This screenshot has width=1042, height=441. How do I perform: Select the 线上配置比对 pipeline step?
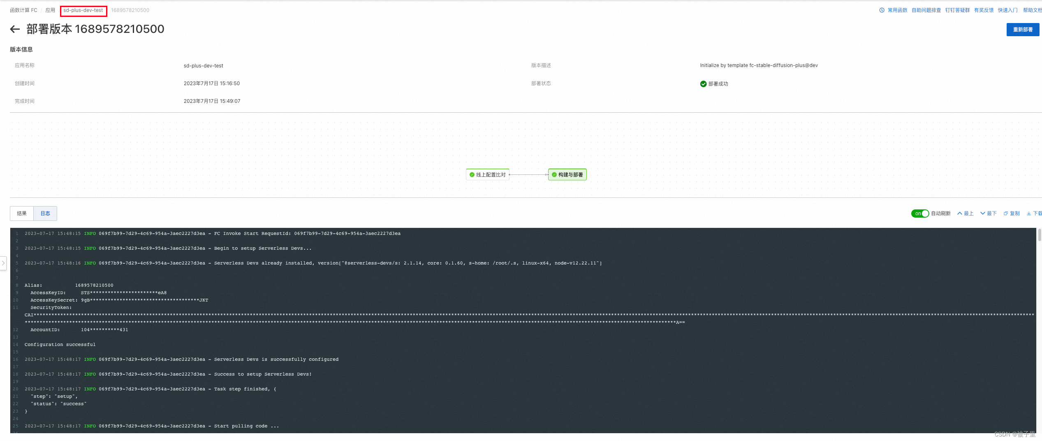pos(488,175)
